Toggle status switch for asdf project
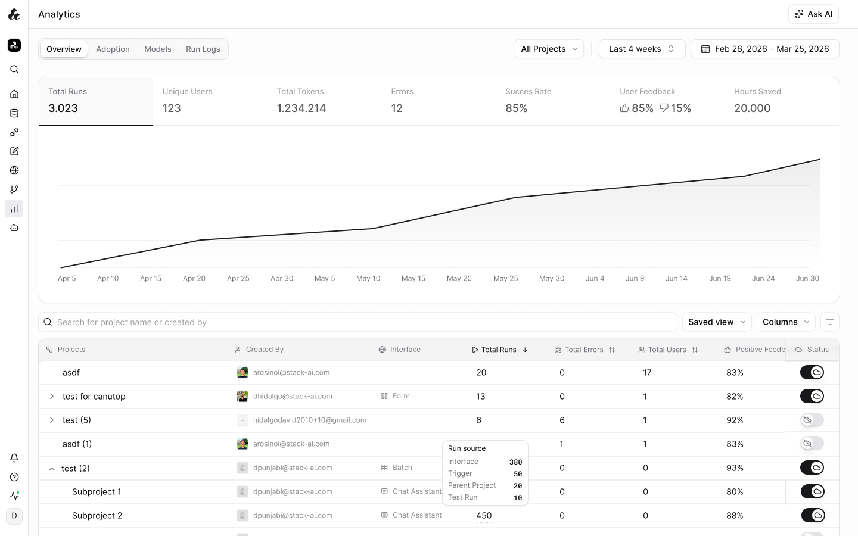This screenshot has height=536, width=858. point(812,372)
